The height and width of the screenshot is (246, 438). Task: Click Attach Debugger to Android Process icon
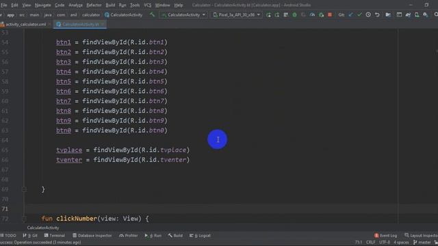(321, 15)
